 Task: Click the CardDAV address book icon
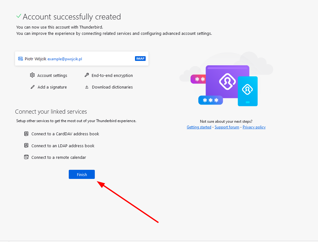(26, 134)
